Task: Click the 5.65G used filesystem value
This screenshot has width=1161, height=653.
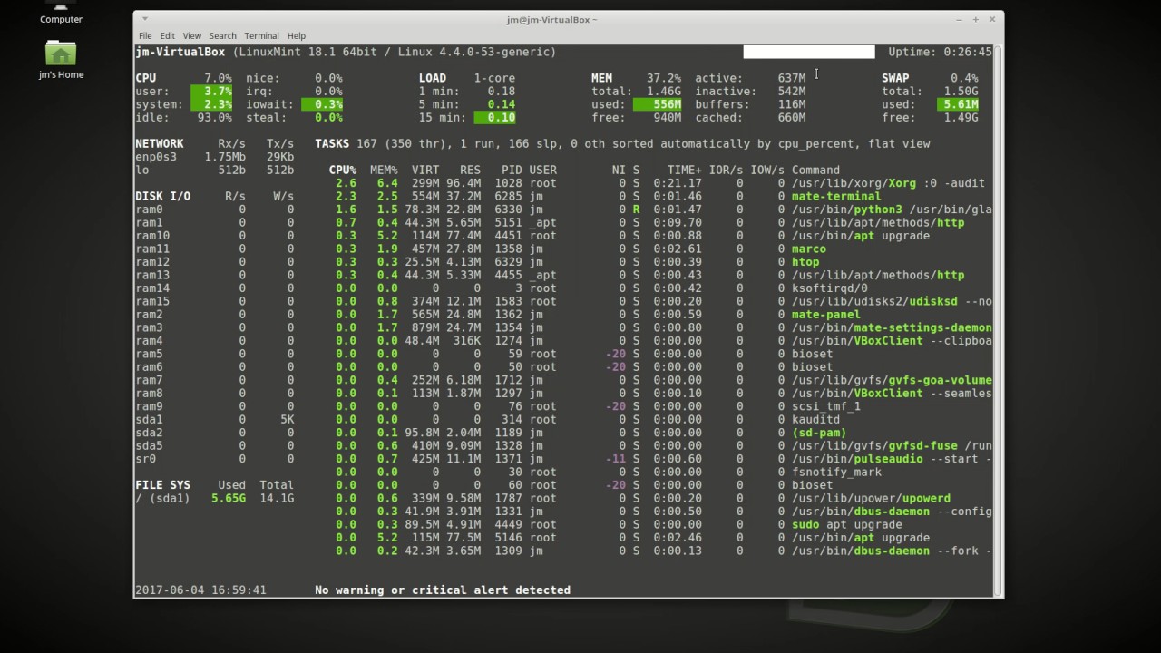Action: pos(229,498)
